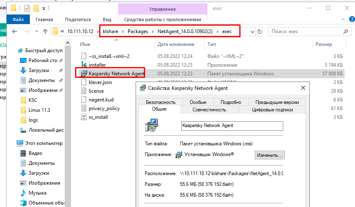Open the recent locations dropdown arrow
The width and height of the screenshot is (355, 207).
tap(36, 31)
